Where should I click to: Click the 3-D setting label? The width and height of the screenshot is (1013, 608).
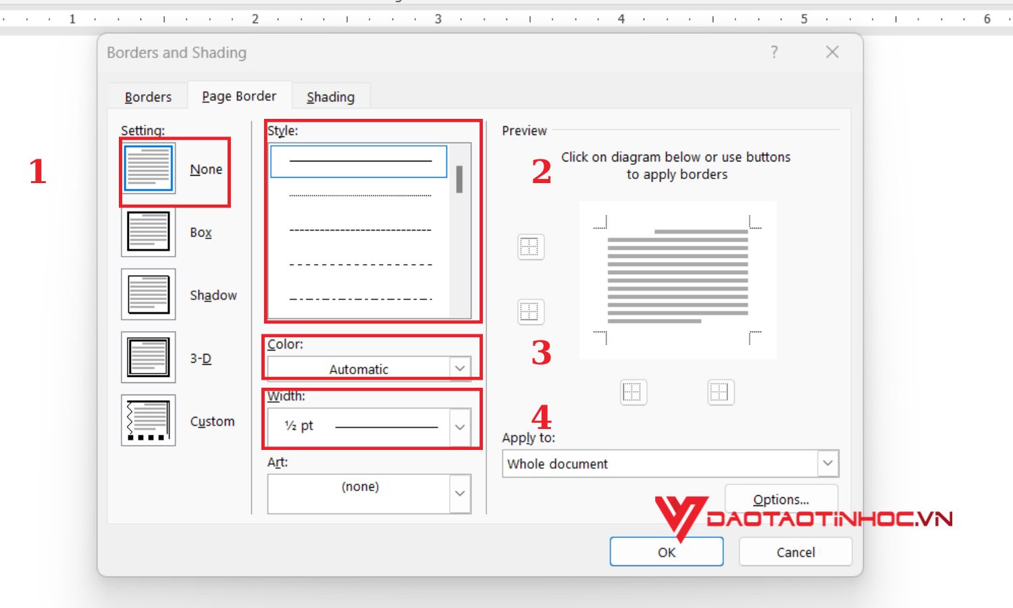click(x=201, y=358)
